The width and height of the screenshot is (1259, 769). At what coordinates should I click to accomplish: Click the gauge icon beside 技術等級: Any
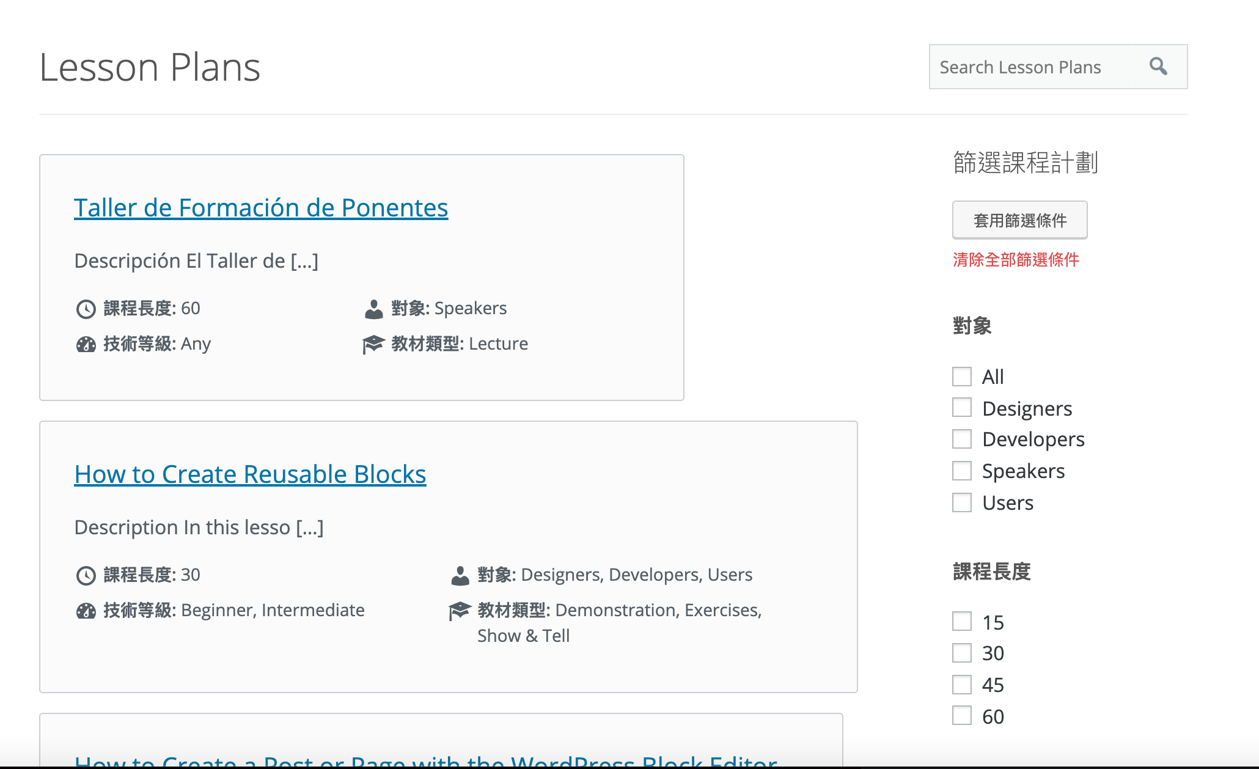[x=86, y=344]
